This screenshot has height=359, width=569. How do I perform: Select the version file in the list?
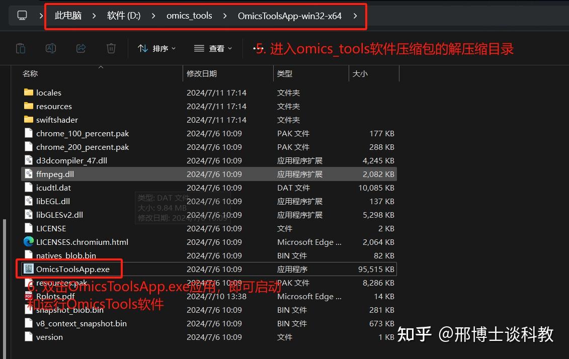pos(49,337)
